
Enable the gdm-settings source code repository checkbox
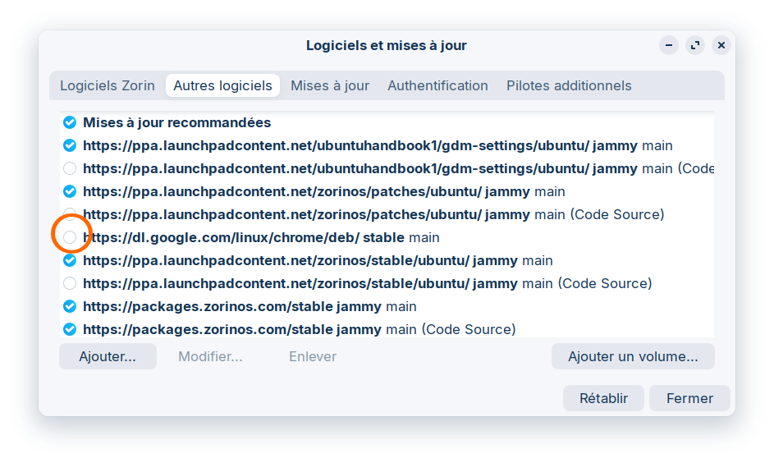tap(70, 169)
